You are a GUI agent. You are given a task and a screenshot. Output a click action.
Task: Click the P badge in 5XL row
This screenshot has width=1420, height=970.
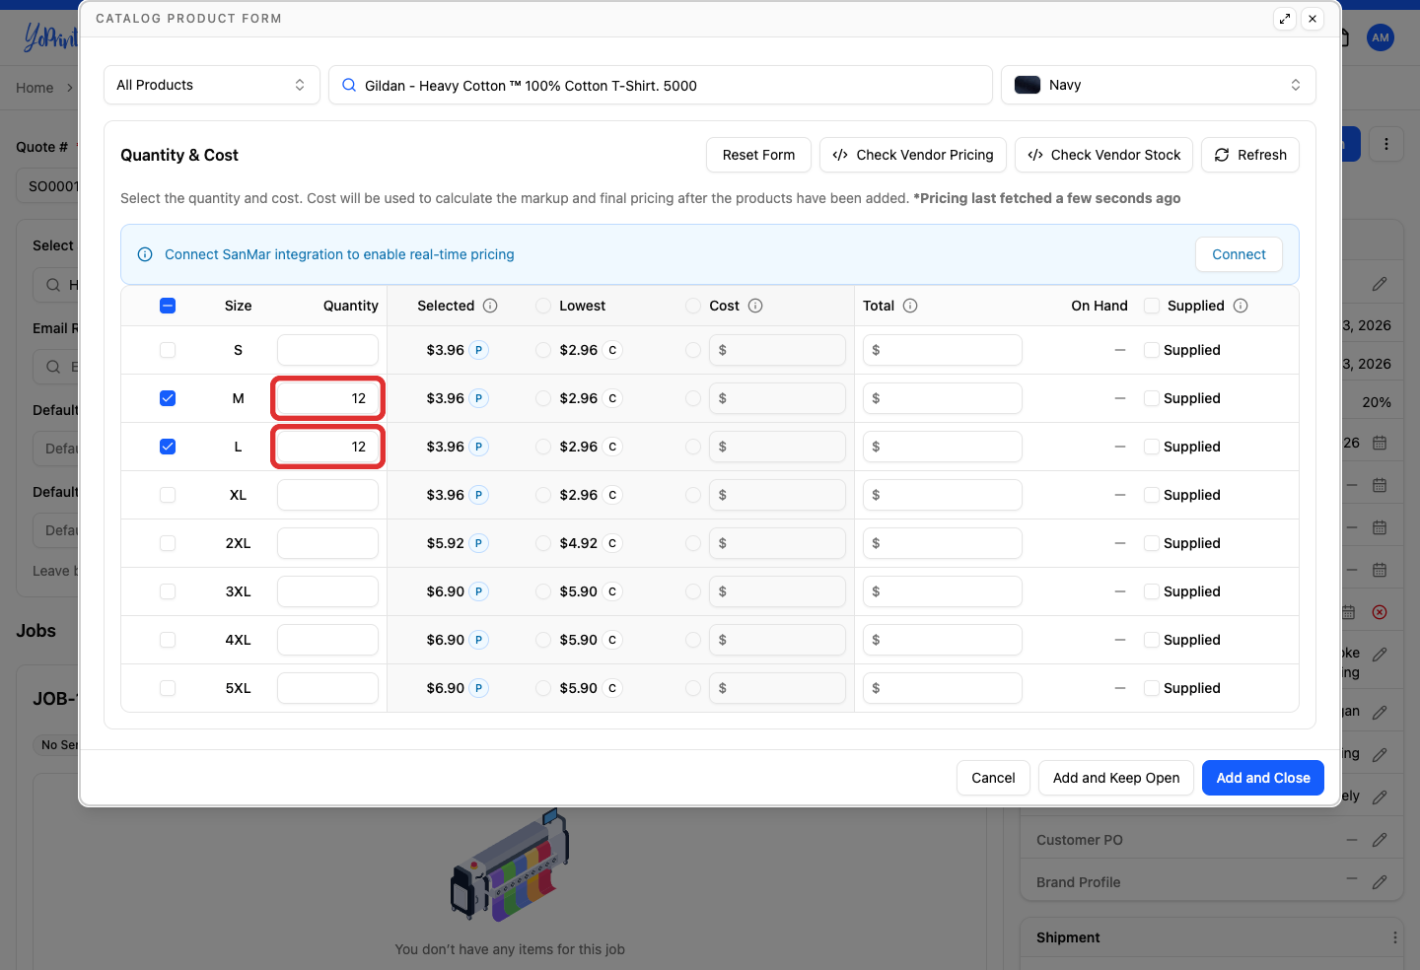tap(478, 688)
